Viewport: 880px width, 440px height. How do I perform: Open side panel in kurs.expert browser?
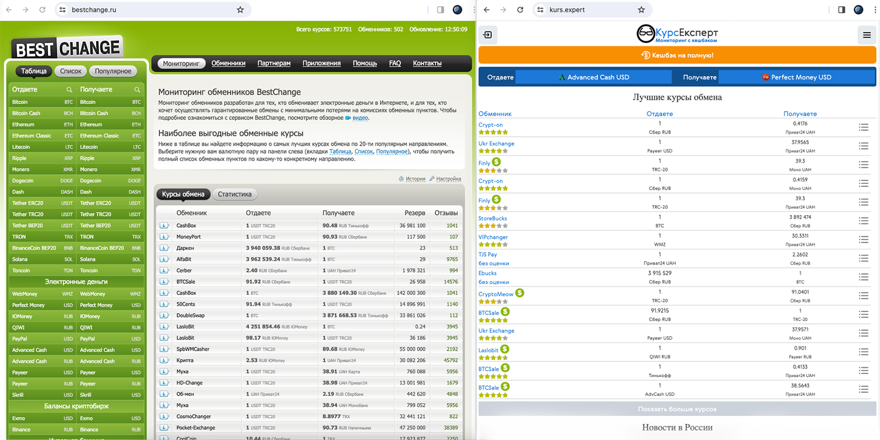841,10
